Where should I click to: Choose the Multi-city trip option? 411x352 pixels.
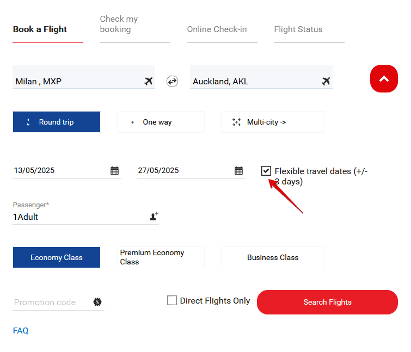pyautogui.click(x=273, y=122)
